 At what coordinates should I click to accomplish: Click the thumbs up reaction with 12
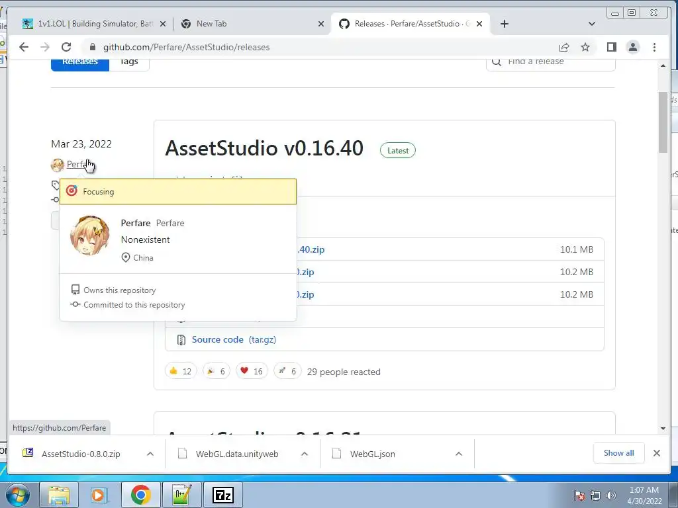(181, 371)
